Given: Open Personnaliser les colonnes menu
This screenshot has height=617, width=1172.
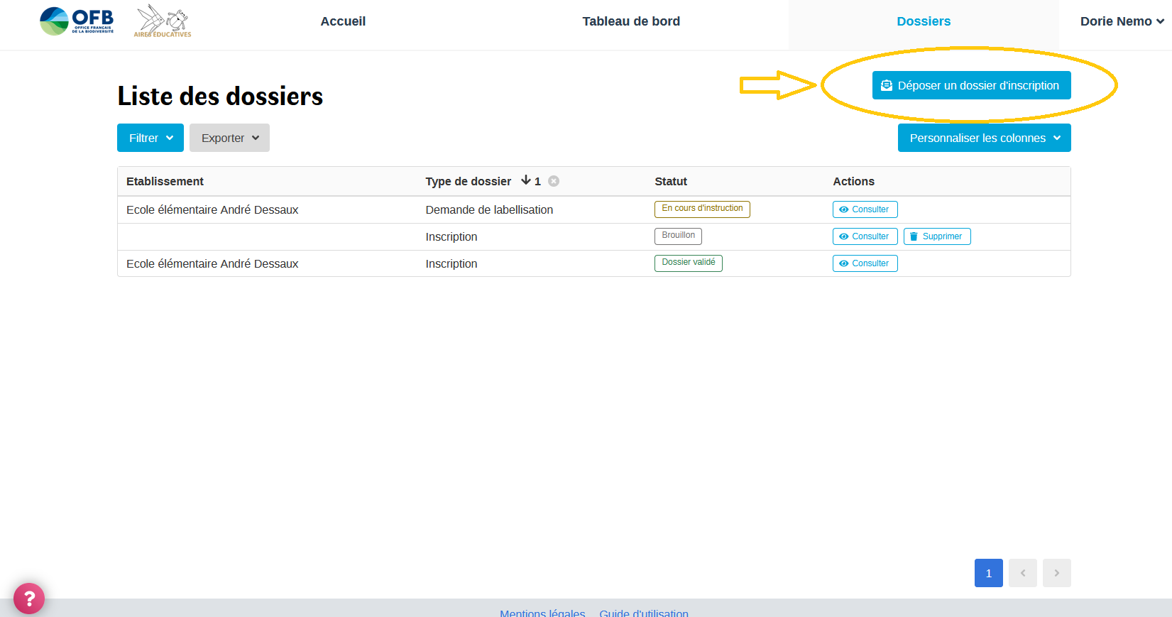Looking at the screenshot, I should point(984,138).
